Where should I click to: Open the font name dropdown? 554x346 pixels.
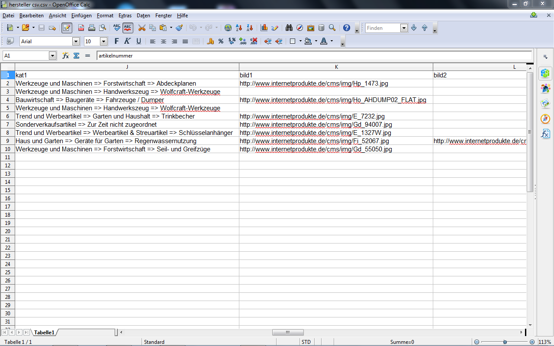[x=76, y=42]
